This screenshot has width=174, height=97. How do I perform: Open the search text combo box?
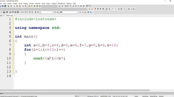47,12
